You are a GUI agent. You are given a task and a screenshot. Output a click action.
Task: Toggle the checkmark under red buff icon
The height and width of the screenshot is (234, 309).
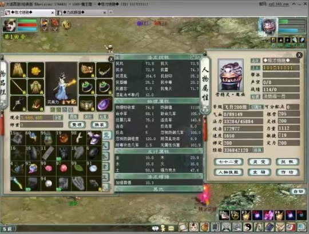click(x=55, y=29)
